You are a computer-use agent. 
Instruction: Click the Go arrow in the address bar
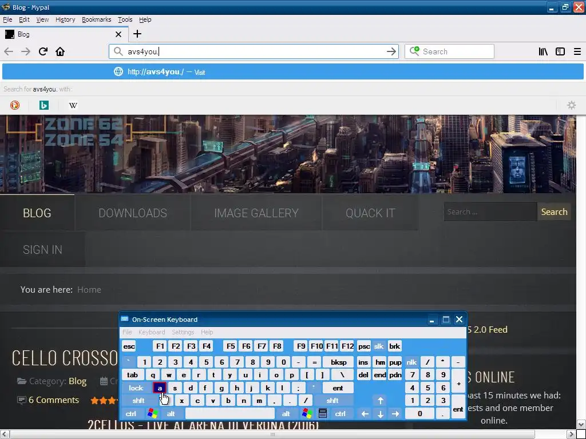pos(391,51)
